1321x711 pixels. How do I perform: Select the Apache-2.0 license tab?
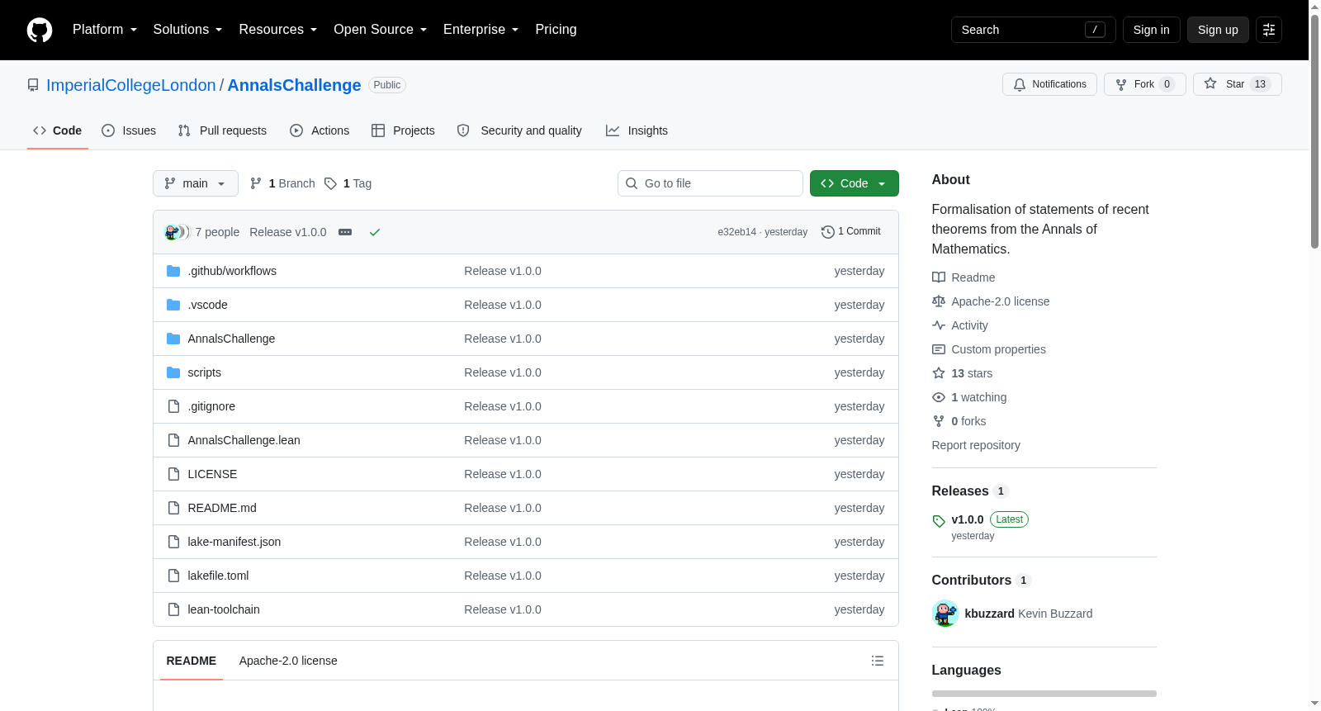288,661
